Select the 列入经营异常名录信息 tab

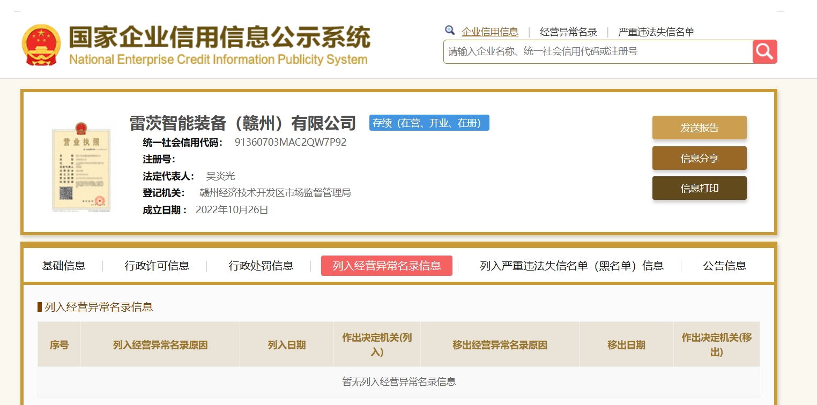coord(387,266)
